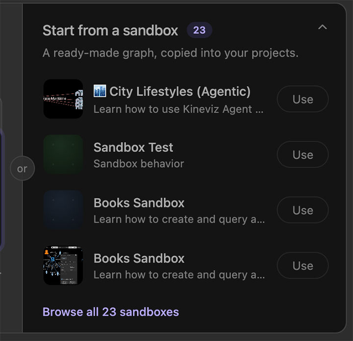The image size is (353, 341).
Task: Browse all 23 sandboxes
Action: [x=111, y=312]
